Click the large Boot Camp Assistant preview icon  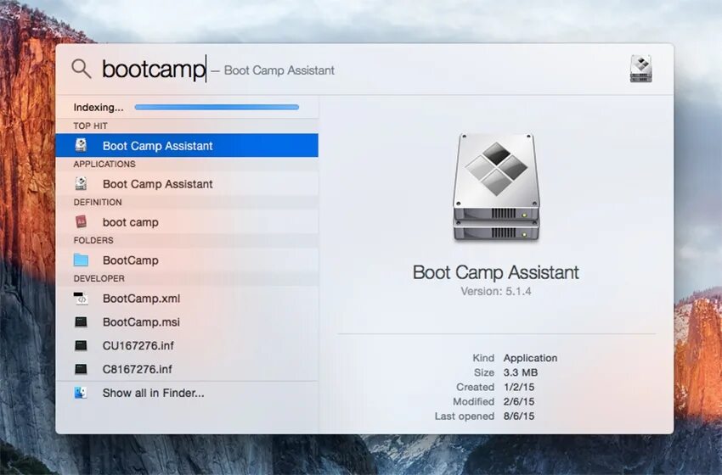point(496,187)
